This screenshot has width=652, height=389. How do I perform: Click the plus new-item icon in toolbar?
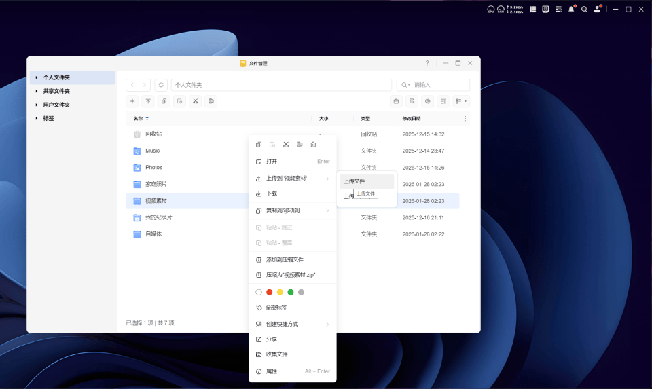[133, 101]
